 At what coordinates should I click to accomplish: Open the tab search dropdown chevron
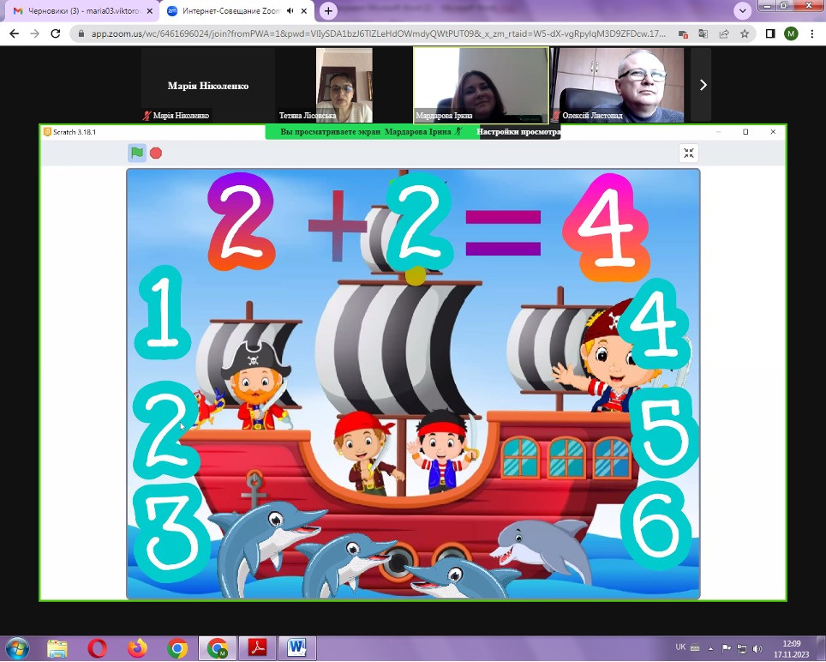tap(742, 10)
